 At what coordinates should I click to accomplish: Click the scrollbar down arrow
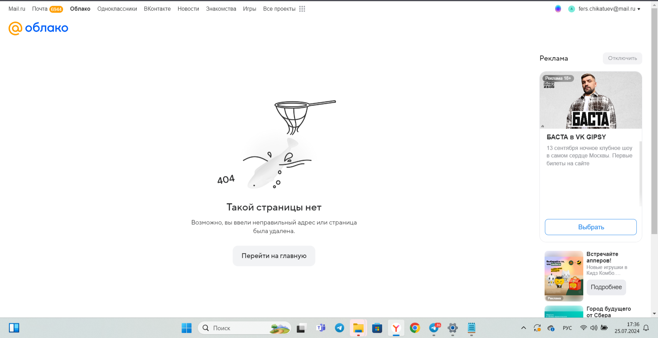point(654,313)
